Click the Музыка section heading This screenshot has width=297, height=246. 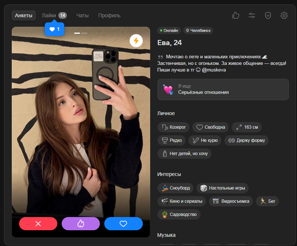166,235
